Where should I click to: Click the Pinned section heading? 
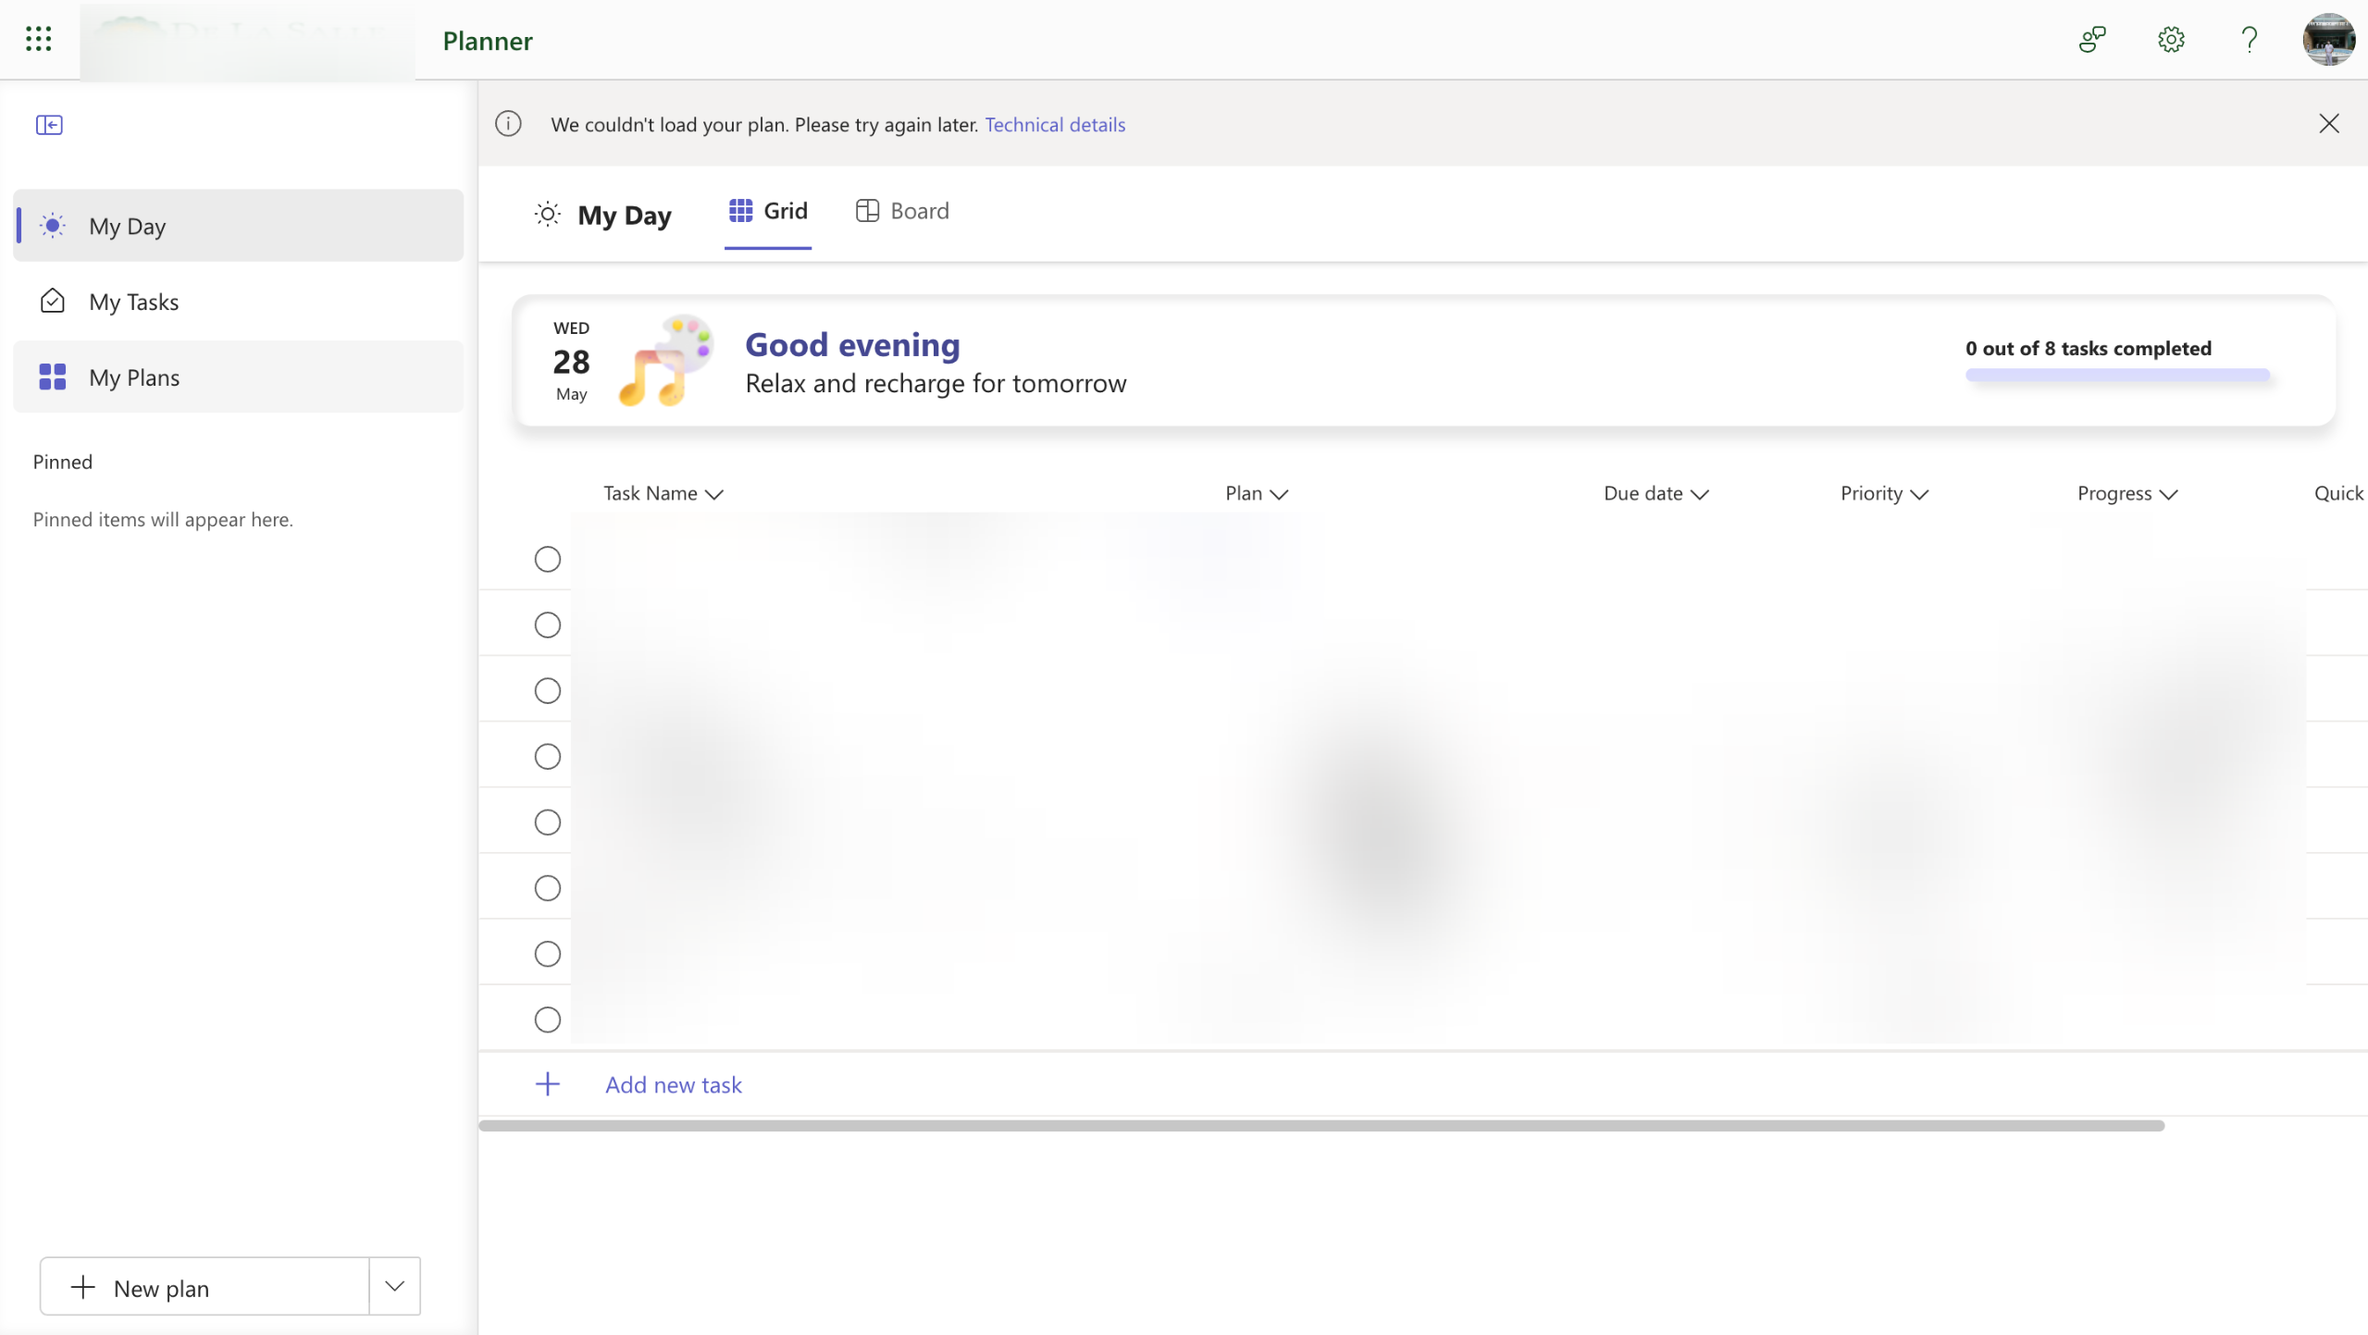coord(63,463)
